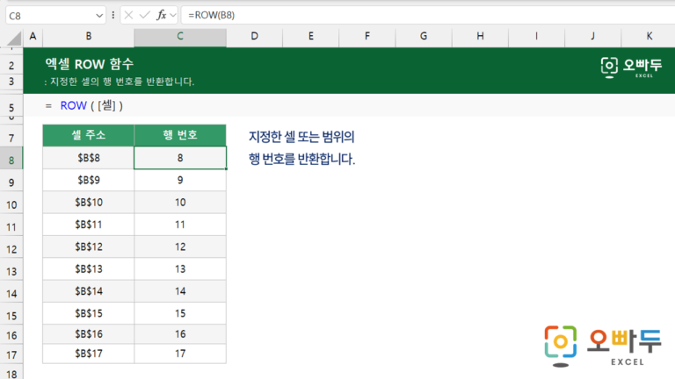Image resolution: width=675 pixels, height=379 pixels.
Task: Click the syntax text 'ROW ( [셀] )'
Action: (91, 105)
